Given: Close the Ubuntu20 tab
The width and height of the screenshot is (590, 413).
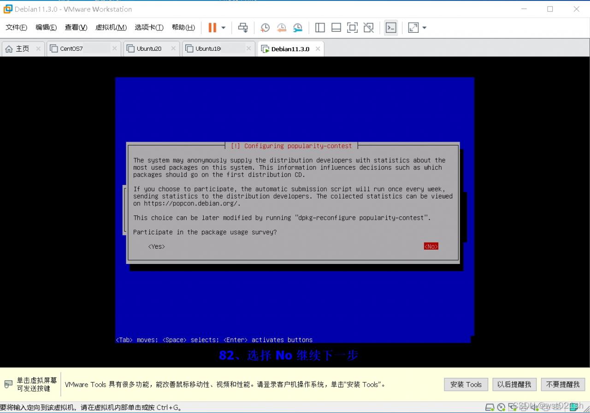Looking at the screenshot, I should coord(173,48).
